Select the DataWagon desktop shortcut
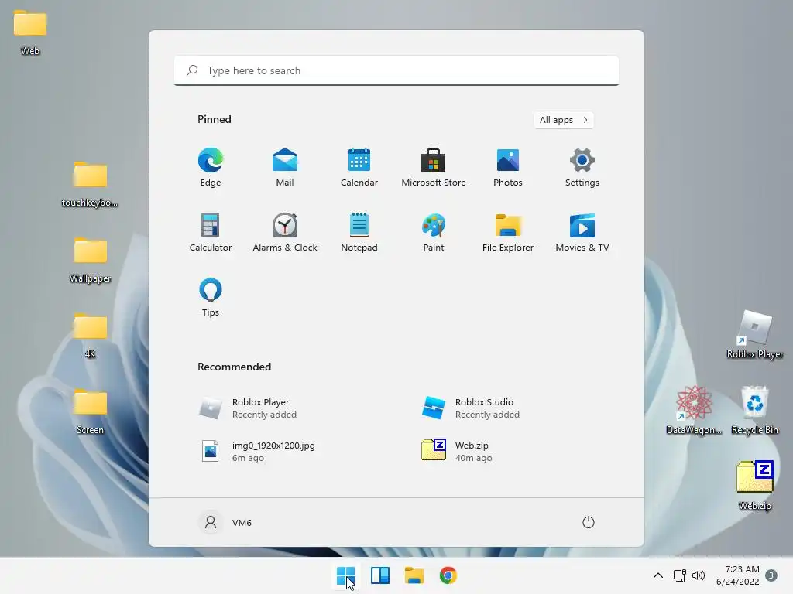This screenshot has width=793, height=594. point(695,410)
